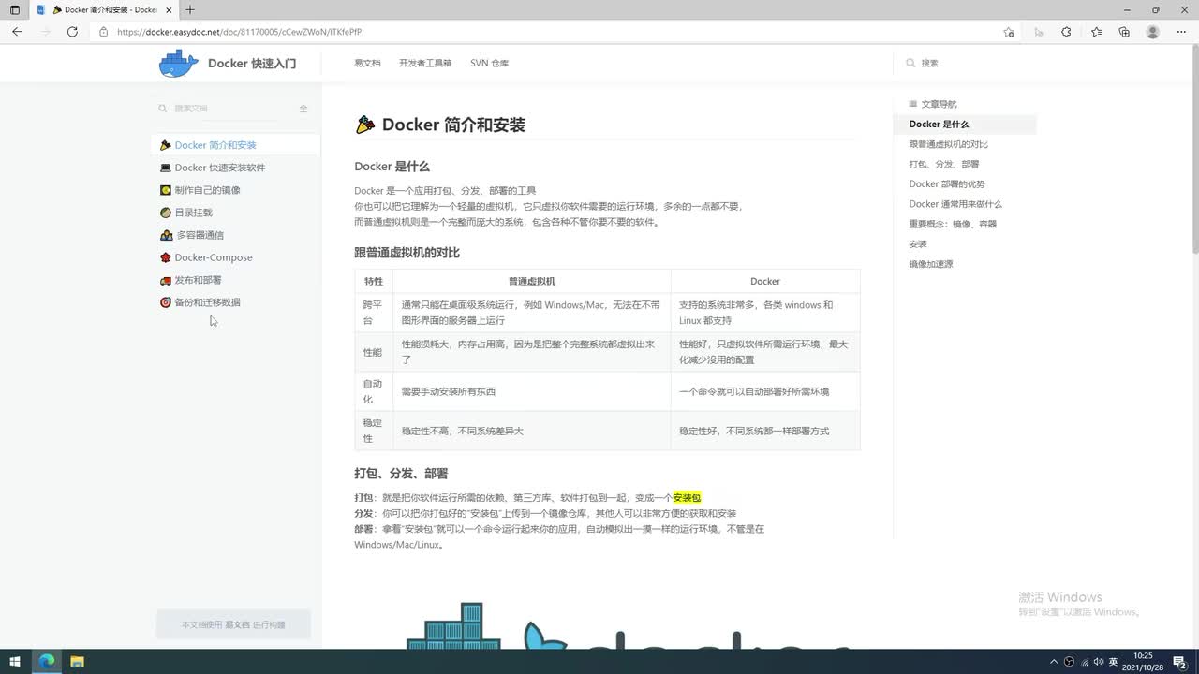The height and width of the screenshot is (674, 1199).
Task: Jump to Docker 通常用来做什么 in outline
Action: coord(955,204)
